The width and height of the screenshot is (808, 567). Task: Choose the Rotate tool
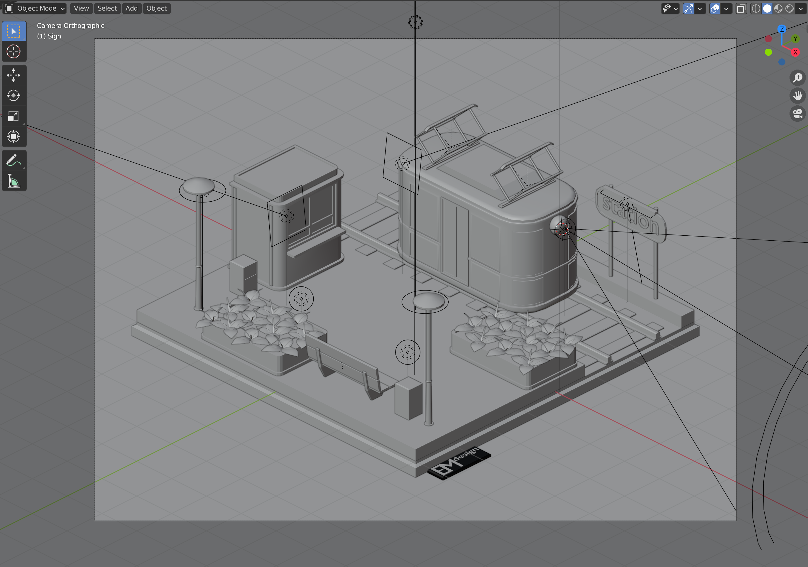[x=14, y=95]
